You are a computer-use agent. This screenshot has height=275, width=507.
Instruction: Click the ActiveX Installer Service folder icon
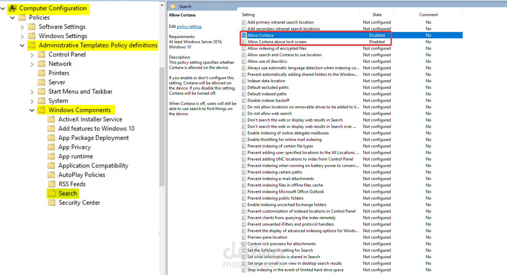(51, 119)
